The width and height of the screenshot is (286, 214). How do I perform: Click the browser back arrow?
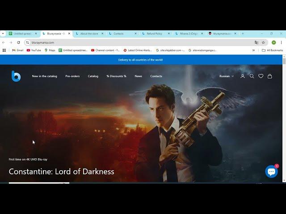click(4, 42)
